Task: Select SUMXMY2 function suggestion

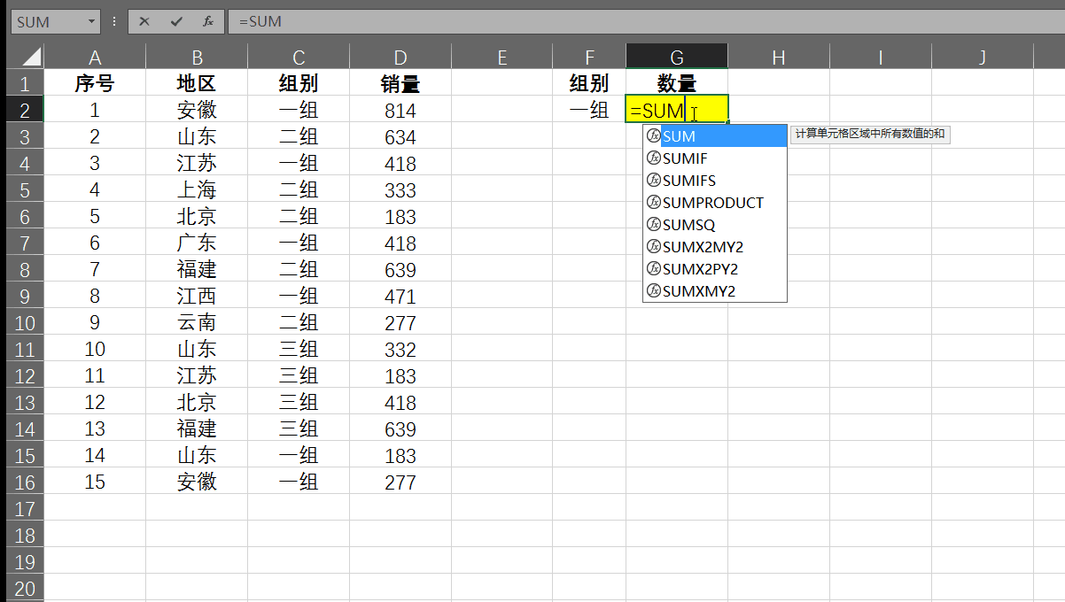Action: point(715,291)
